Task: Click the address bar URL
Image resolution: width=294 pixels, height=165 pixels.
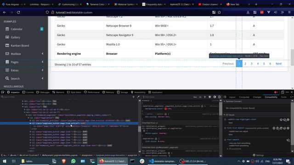Action: click(74, 12)
